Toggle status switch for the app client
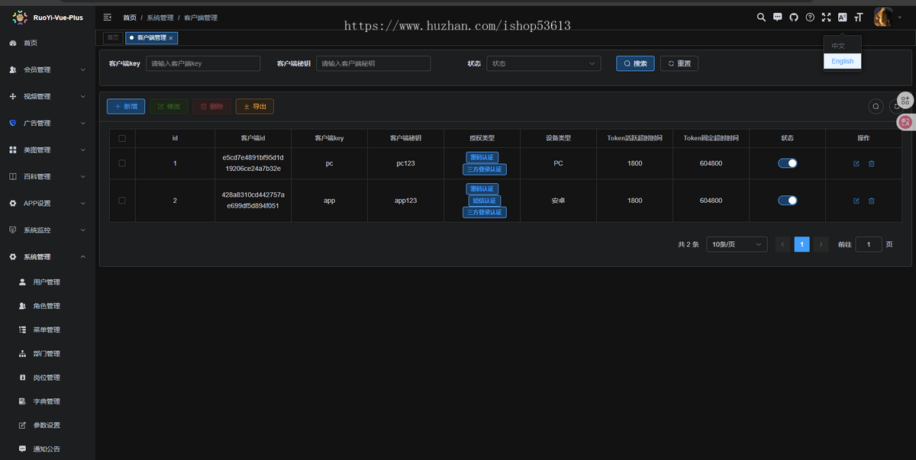 click(x=788, y=201)
